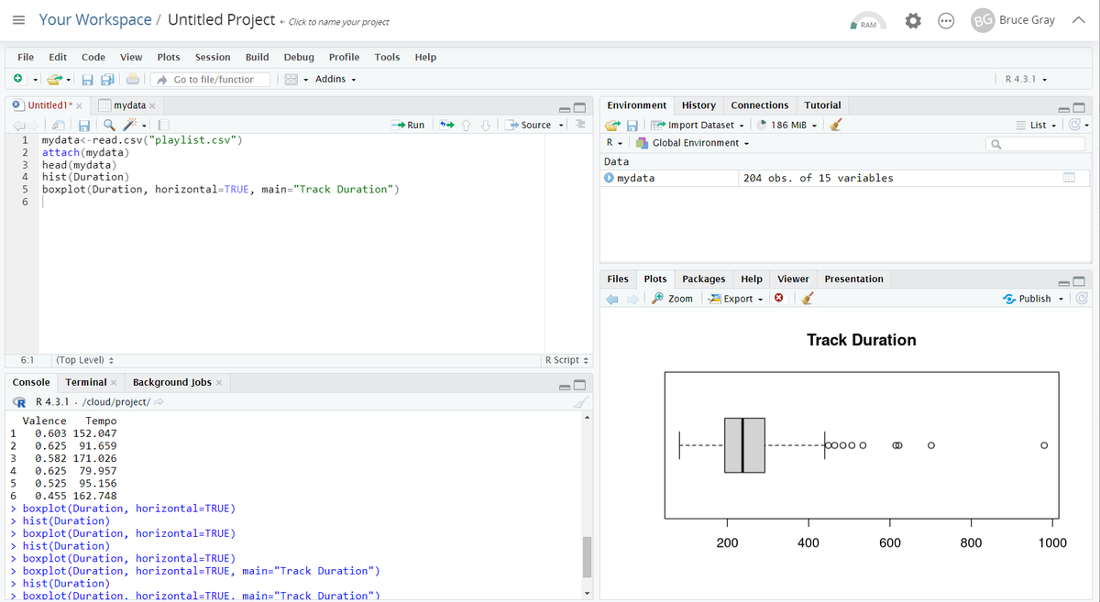View mydata as table grid icon
This screenshot has width=1100, height=602.
1069,178
